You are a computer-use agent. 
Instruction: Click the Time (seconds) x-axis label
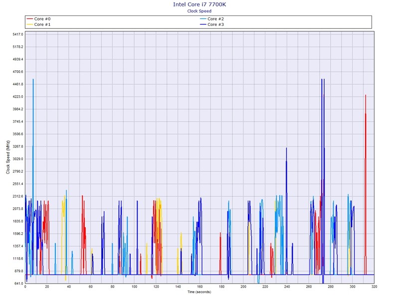click(199, 292)
